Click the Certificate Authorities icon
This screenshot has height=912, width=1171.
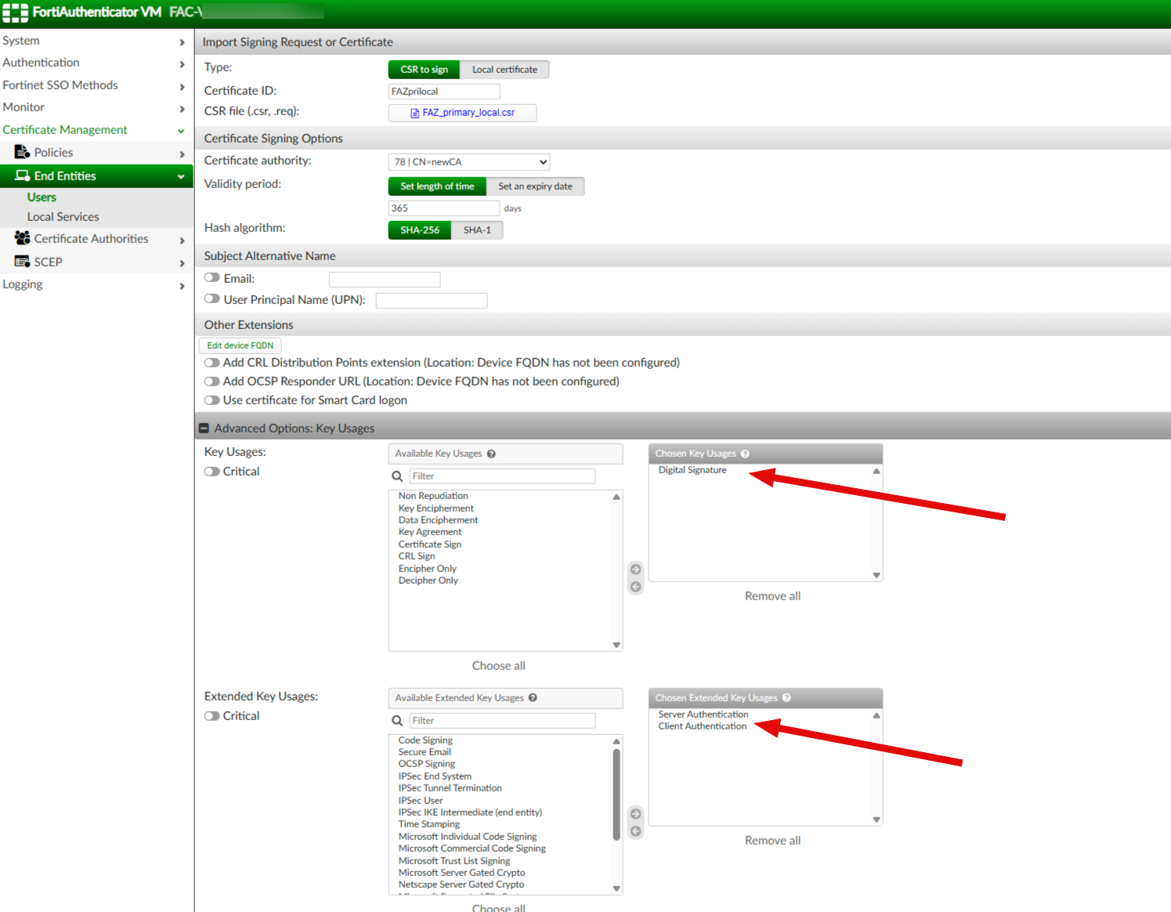point(22,238)
